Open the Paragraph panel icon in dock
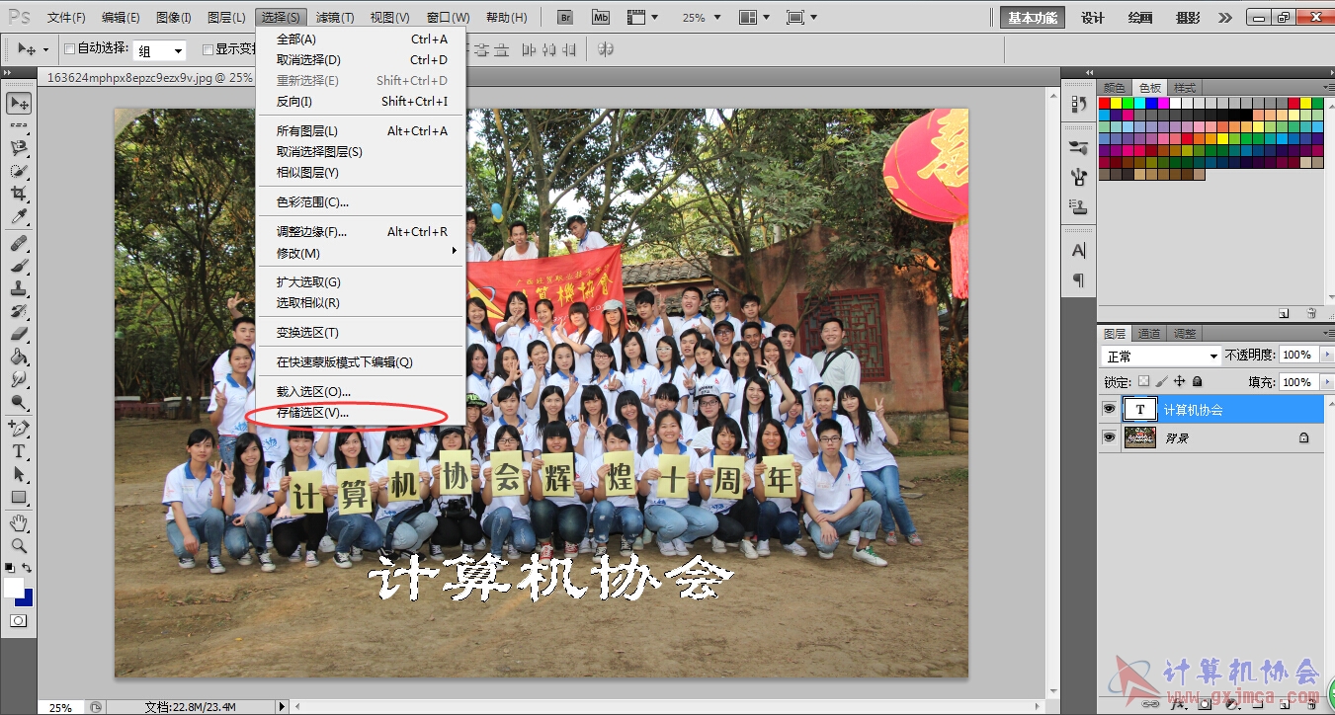This screenshot has height=715, width=1335. [1078, 280]
